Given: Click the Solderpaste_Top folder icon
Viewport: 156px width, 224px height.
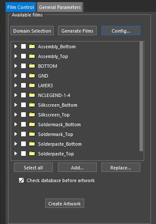Looking at the screenshot, I should [x=32, y=153].
